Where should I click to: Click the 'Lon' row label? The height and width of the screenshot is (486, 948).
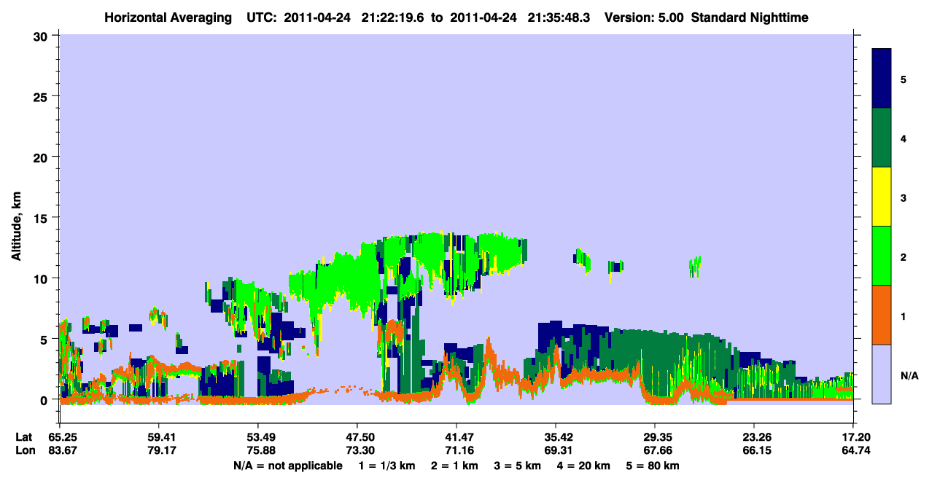pyautogui.click(x=24, y=450)
